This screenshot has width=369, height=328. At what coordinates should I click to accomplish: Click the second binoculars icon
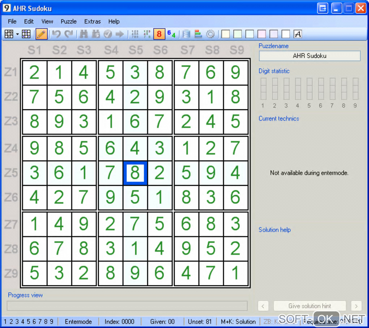pyautogui.click(x=96, y=34)
